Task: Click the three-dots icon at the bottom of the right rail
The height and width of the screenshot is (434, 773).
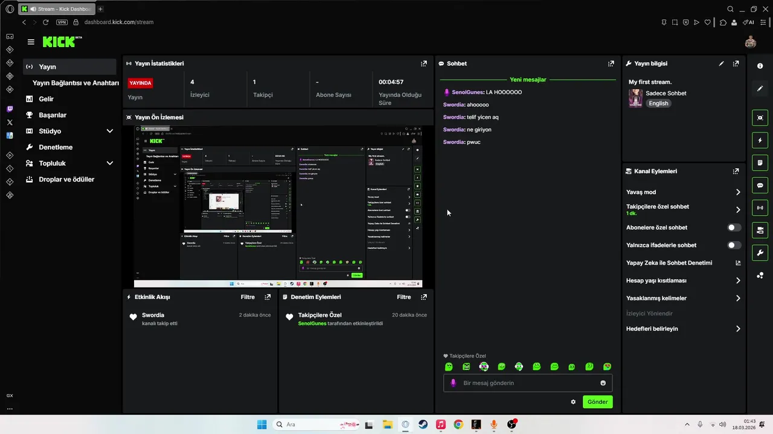Action: coord(760,275)
